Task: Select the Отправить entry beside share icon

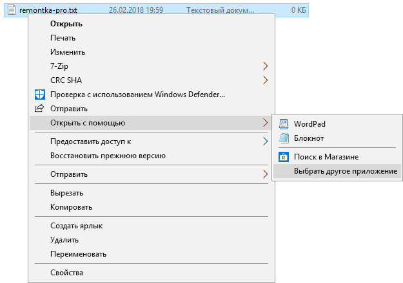Action: 152,109
